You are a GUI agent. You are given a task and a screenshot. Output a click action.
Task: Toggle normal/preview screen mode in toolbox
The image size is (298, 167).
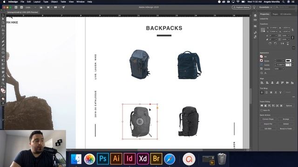[3, 103]
